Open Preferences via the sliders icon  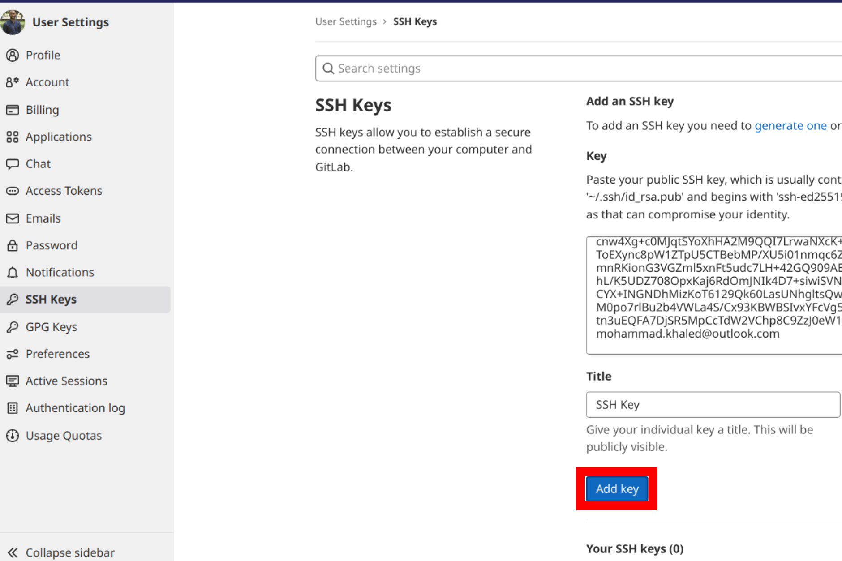pos(13,354)
